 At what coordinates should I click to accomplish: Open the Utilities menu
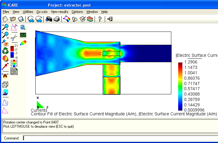28,12
